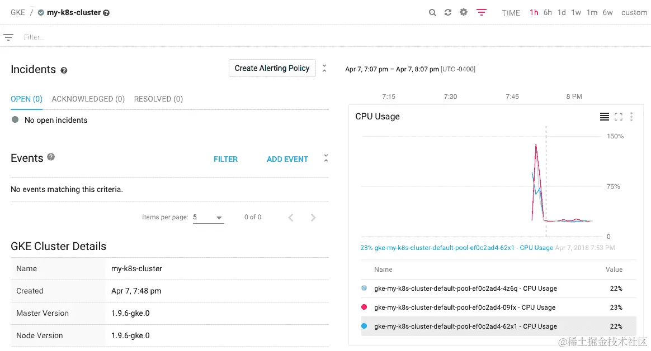Screen dimensions: 651x351
Task: Go to the next events page arrow
Action: [x=313, y=218]
